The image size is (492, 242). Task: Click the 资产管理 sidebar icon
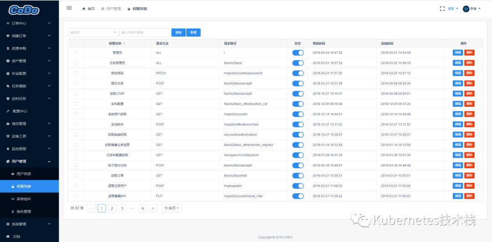tap(8, 61)
